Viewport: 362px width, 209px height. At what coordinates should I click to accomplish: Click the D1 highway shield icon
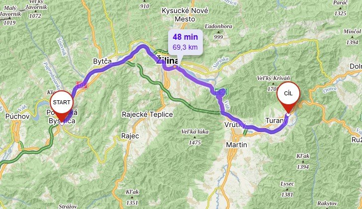click(x=82, y=85)
